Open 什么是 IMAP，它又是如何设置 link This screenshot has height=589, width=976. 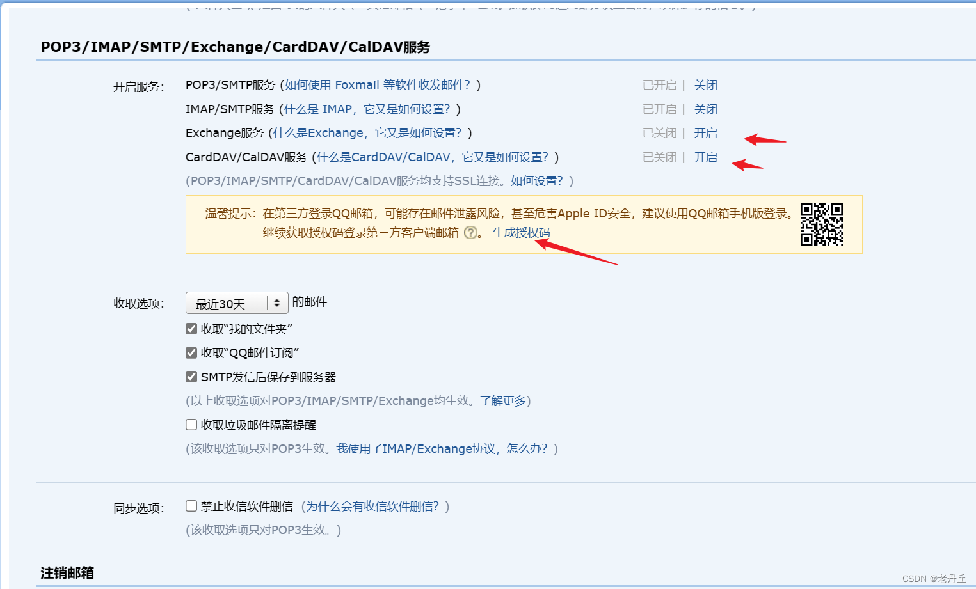coord(367,109)
